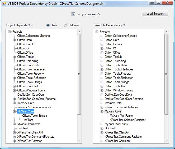Collapse MyXaml.Core in right tree

102,111
